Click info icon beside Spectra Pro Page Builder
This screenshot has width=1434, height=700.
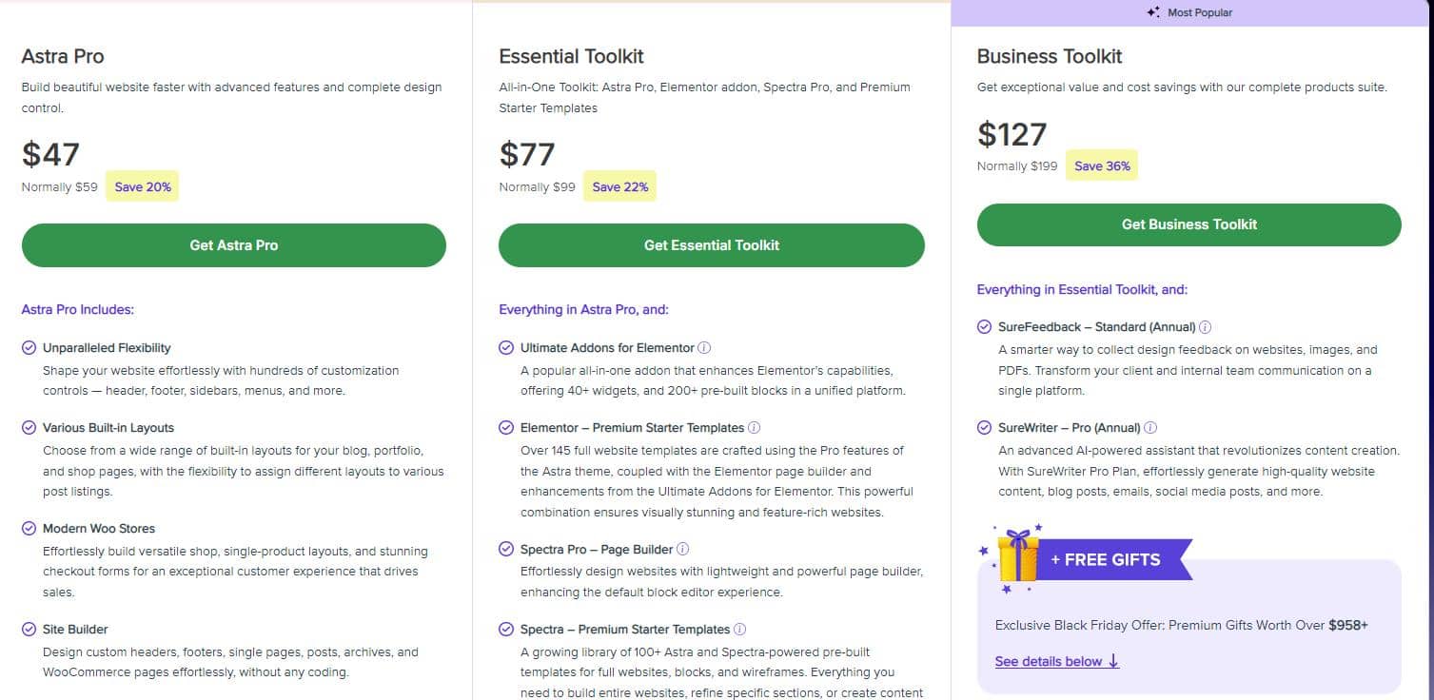(x=682, y=550)
